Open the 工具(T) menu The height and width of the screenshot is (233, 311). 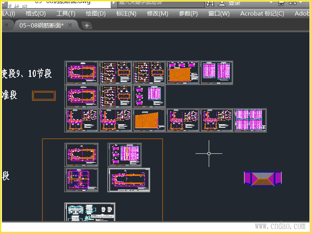[x=66, y=14]
